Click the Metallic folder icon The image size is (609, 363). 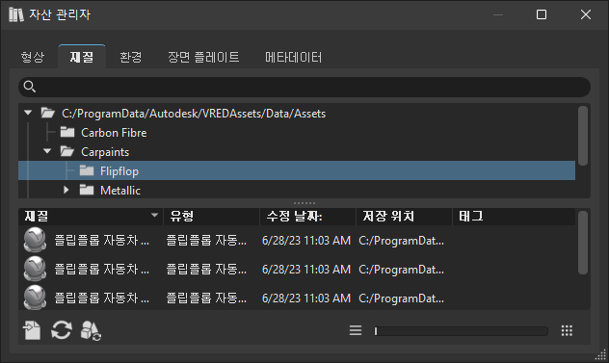point(87,190)
